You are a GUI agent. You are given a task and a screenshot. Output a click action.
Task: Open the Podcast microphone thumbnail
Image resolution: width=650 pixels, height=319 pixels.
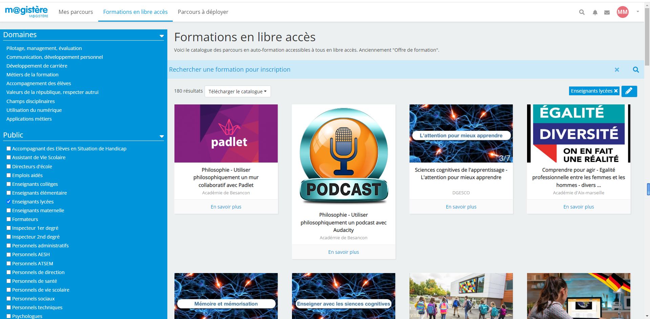click(x=343, y=156)
